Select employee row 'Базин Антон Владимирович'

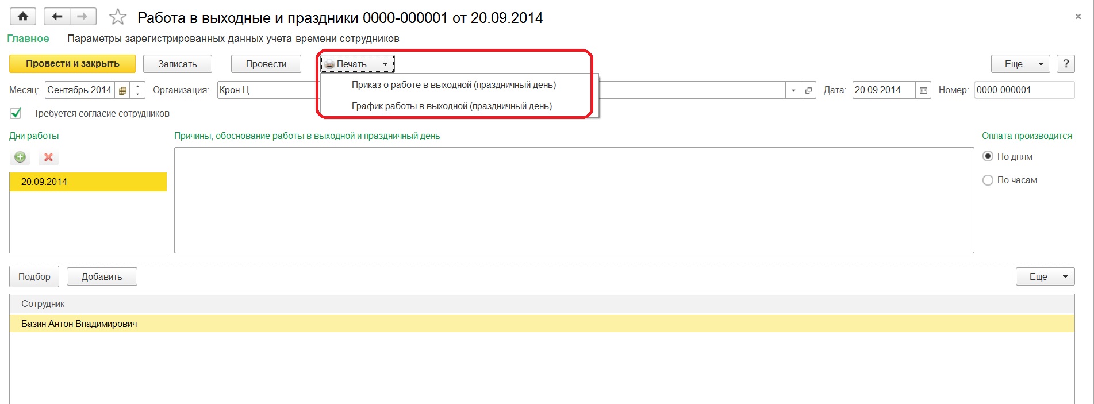click(542, 324)
